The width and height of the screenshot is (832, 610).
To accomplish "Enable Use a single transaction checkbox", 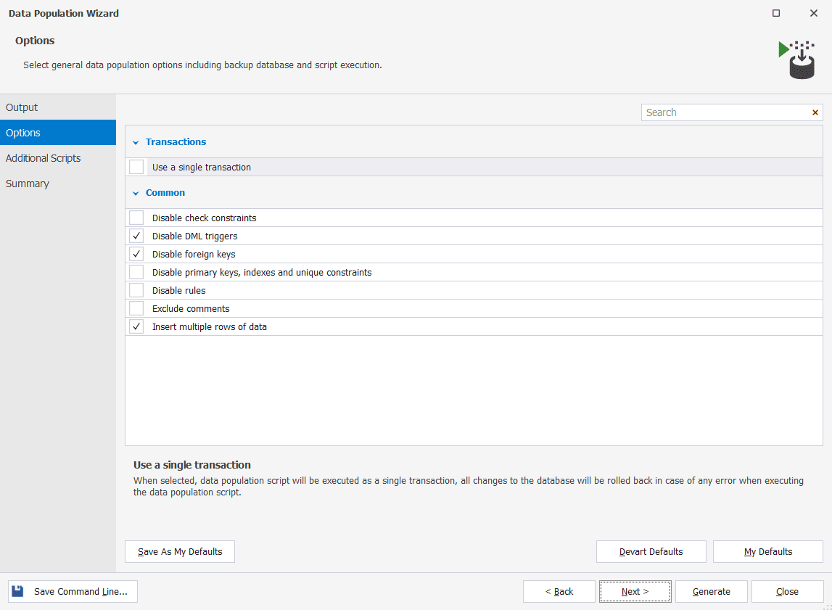I will (136, 167).
